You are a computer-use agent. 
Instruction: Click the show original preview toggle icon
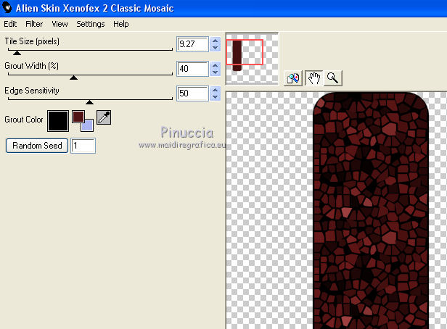293,78
